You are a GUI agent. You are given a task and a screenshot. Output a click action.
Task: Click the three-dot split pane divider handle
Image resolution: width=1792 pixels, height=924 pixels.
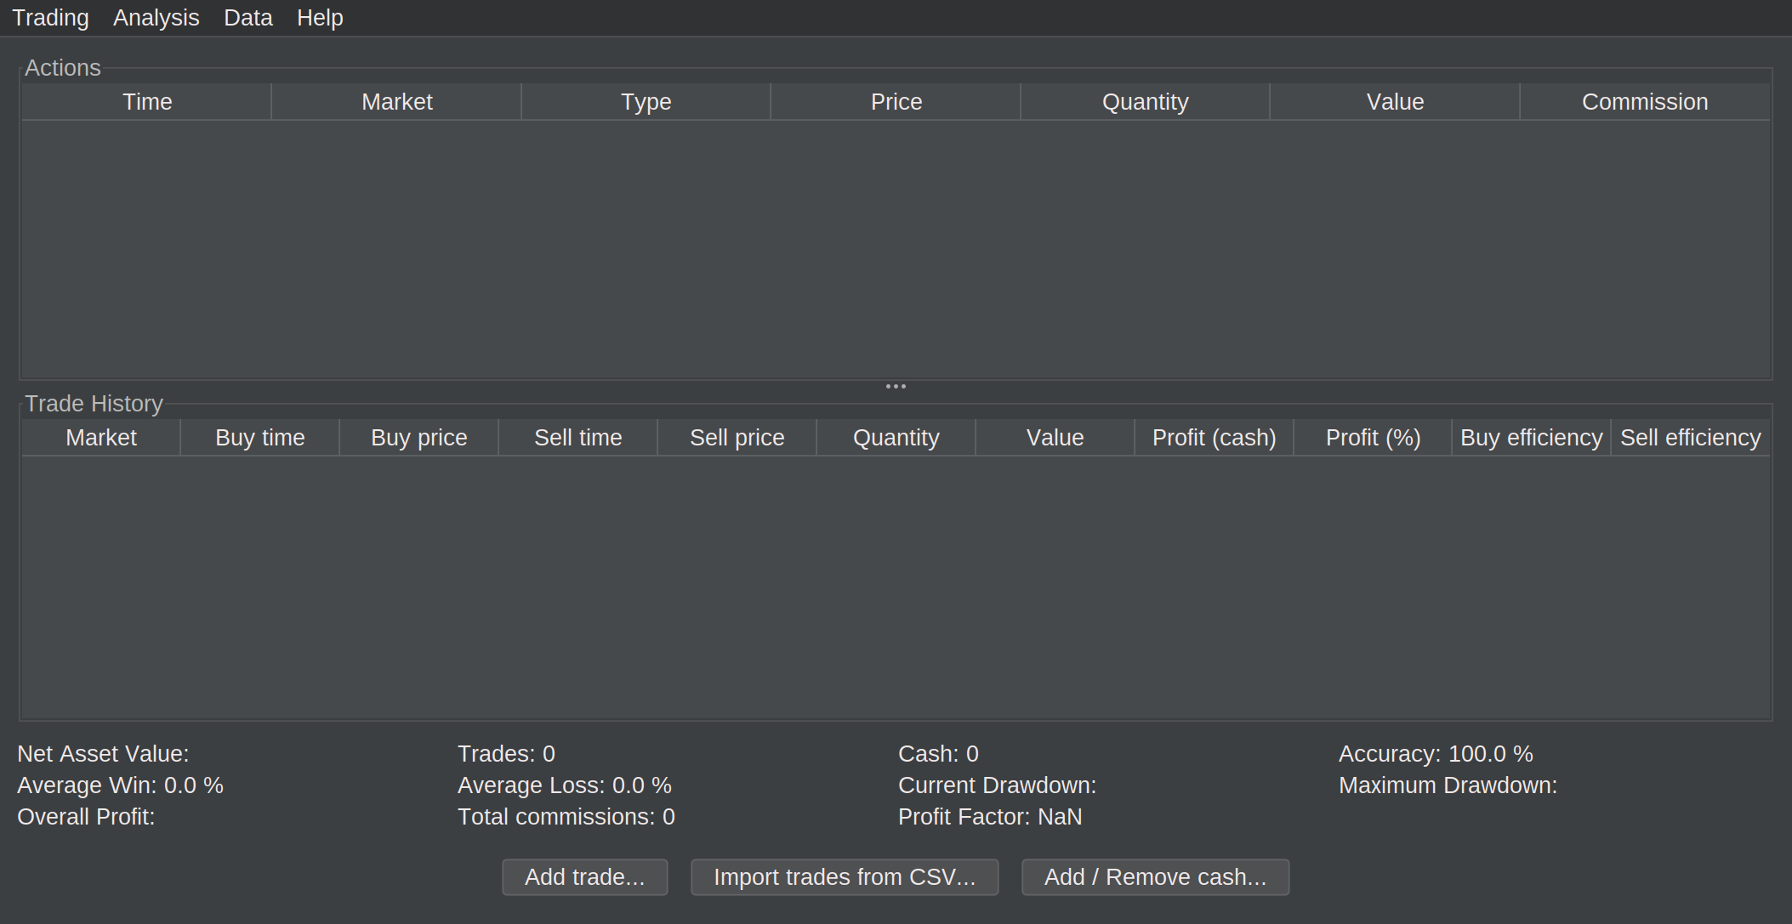click(x=896, y=387)
